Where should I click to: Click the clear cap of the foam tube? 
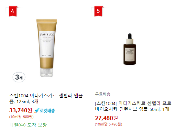coord(47,72)
